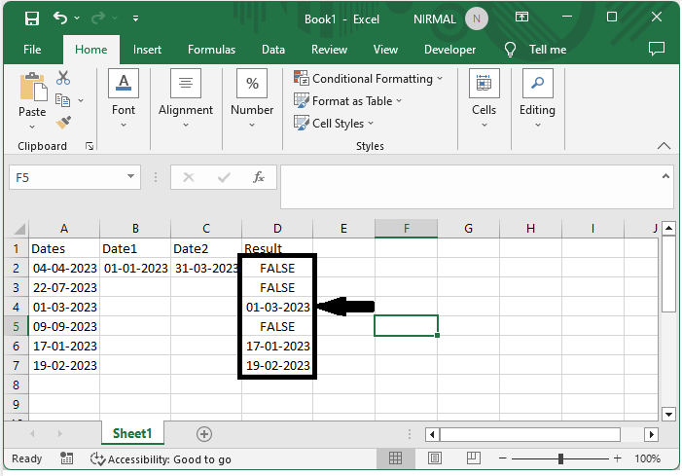The image size is (682, 476).
Task: Collapse the ribbon with the chevron
Action: (664, 146)
